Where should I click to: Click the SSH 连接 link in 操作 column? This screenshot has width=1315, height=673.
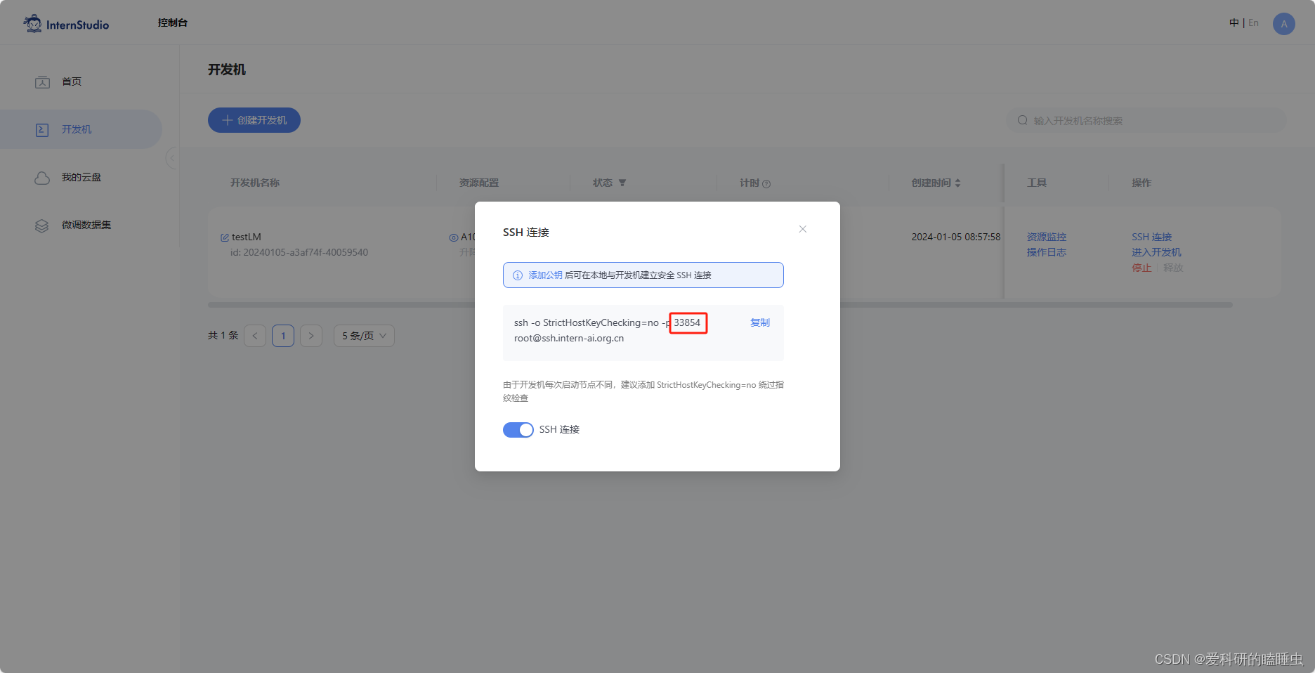(x=1152, y=237)
